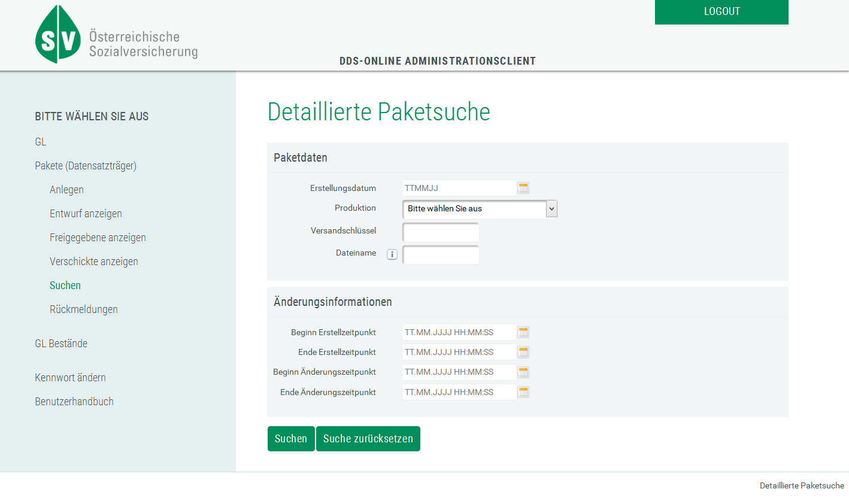Open GL in the sidebar
This screenshot has height=501, width=849.
coord(41,142)
